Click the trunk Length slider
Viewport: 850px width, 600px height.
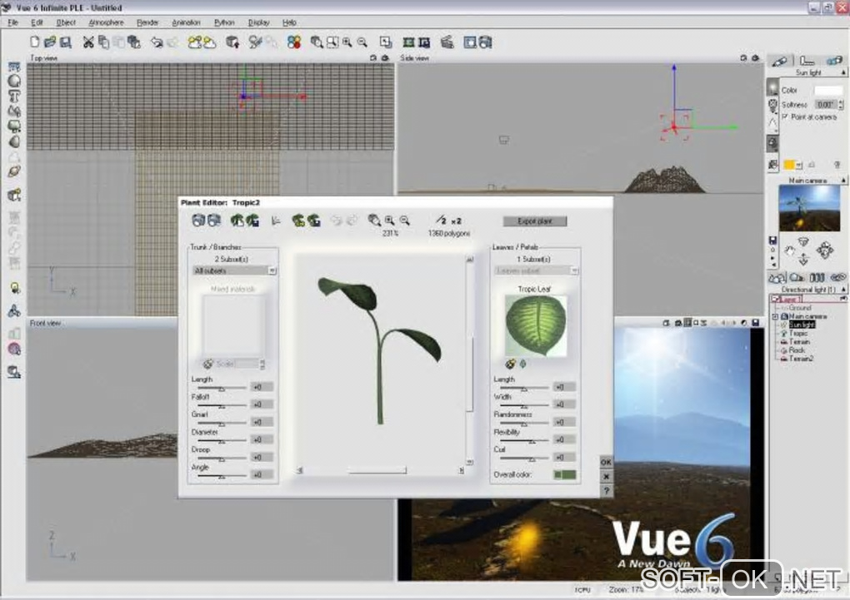point(222,388)
